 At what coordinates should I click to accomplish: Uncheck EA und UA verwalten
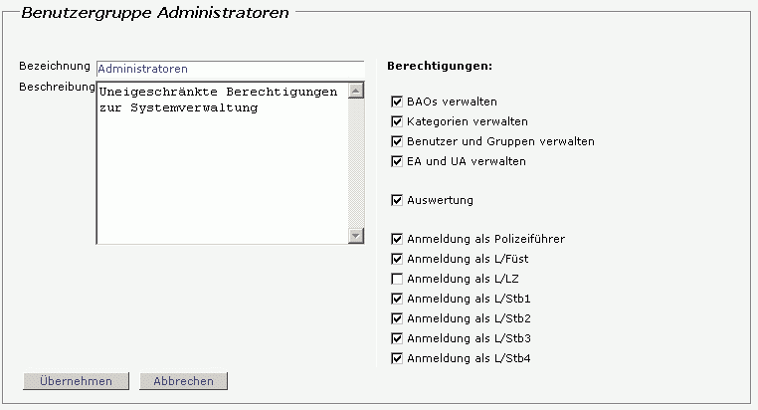pos(398,161)
